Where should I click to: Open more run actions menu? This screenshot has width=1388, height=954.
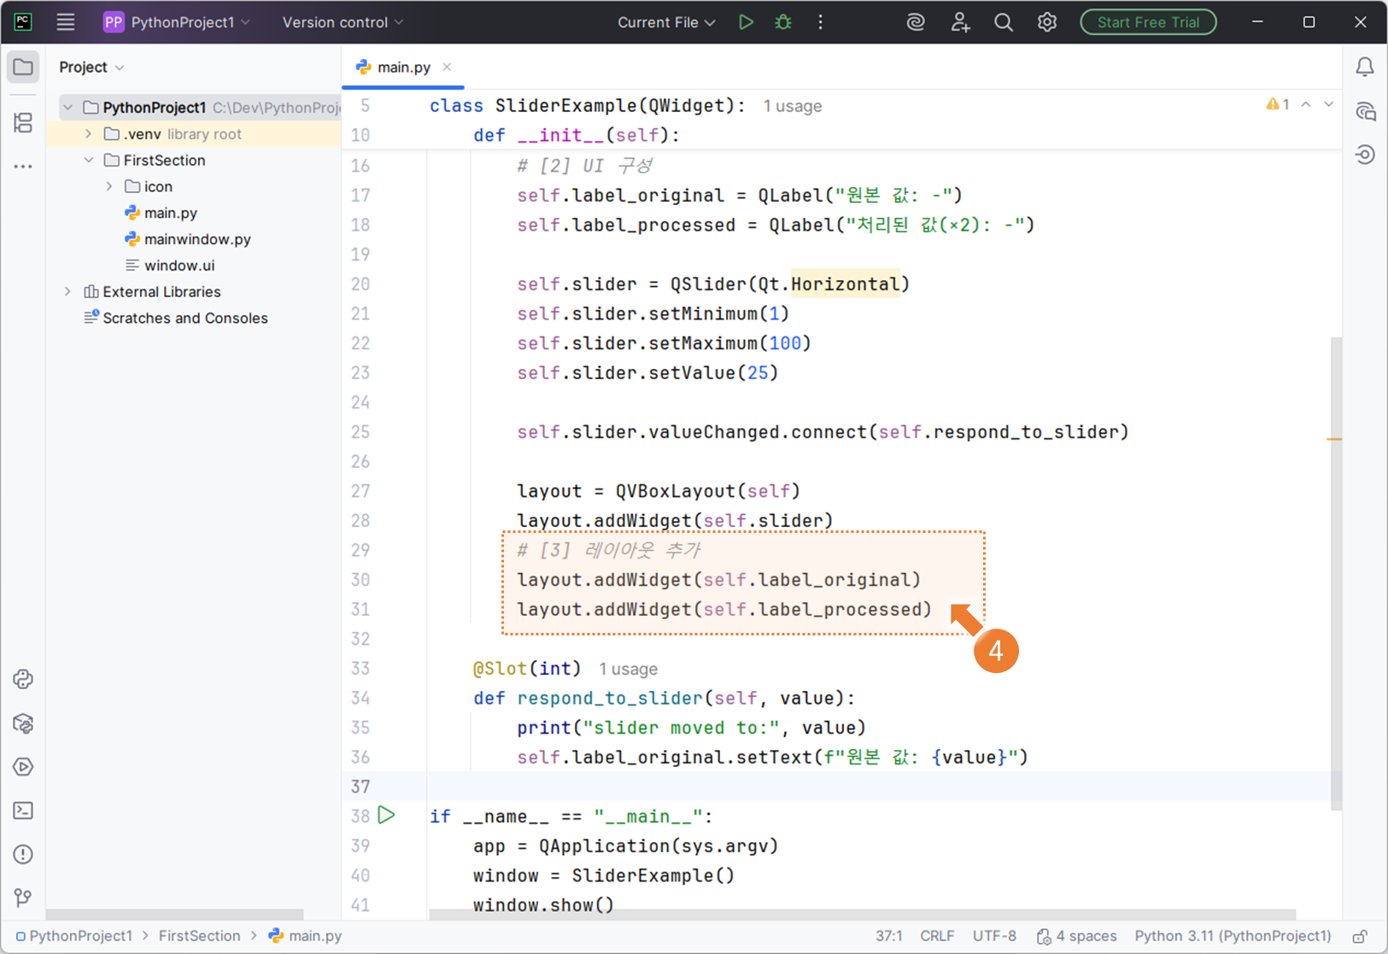click(820, 22)
